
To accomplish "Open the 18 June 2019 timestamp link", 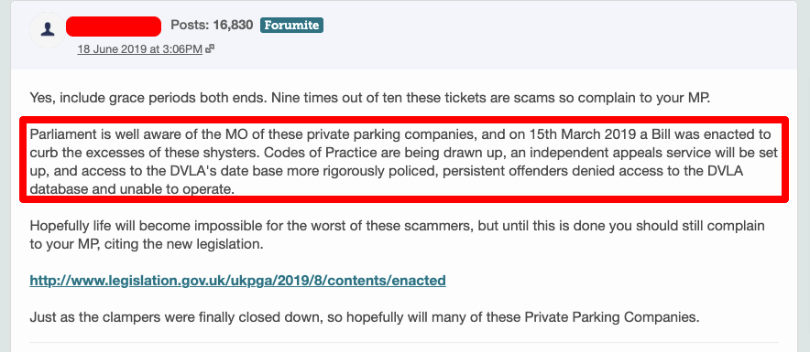I will (140, 49).
